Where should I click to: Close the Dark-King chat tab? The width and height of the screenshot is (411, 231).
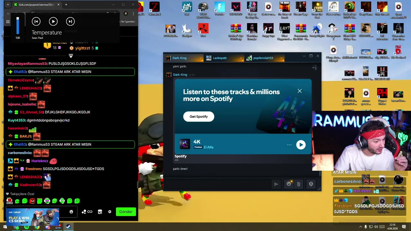click(x=201, y=58)
